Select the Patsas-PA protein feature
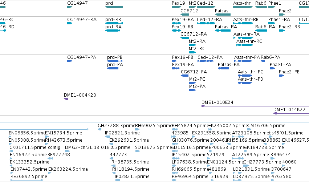This screenshot has height=182, width=309. (x=223, y=68)
